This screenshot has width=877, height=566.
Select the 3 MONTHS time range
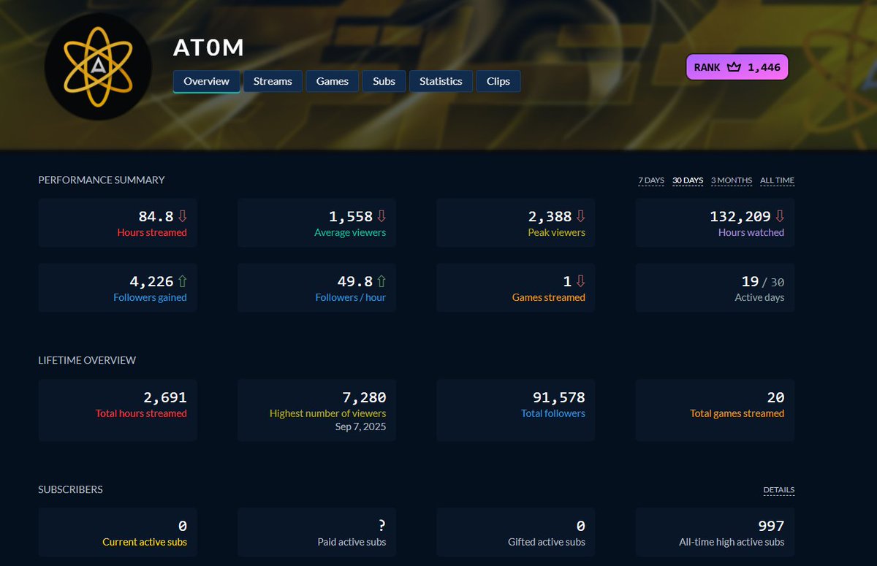click(x=732, y=180)
